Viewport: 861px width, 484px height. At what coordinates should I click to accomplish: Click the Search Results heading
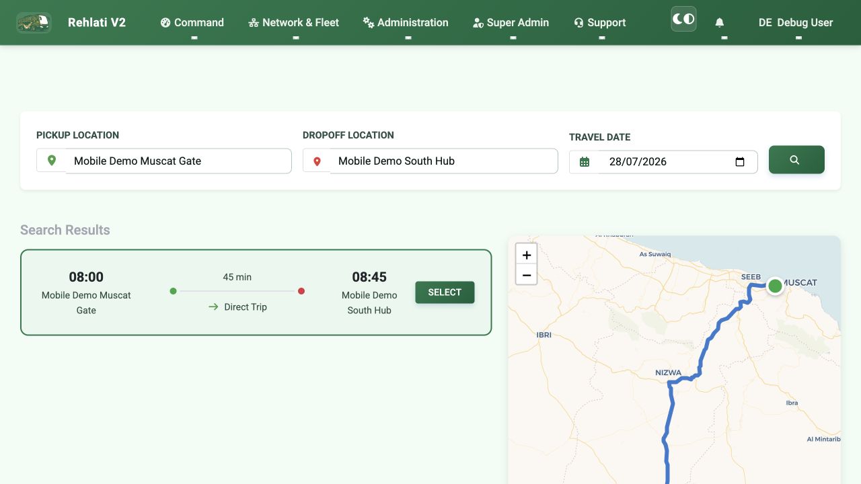(65, 230)
